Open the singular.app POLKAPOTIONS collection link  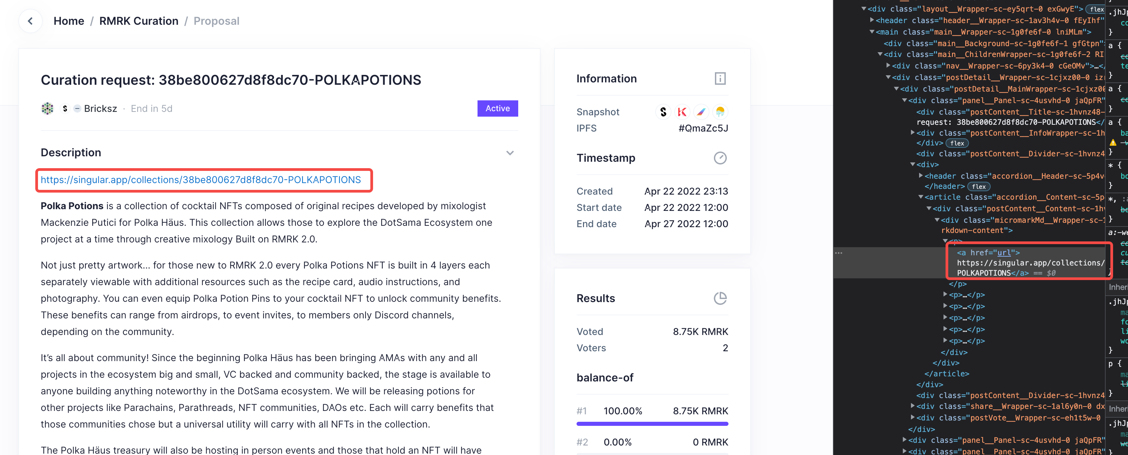click(x=200, y=180)
